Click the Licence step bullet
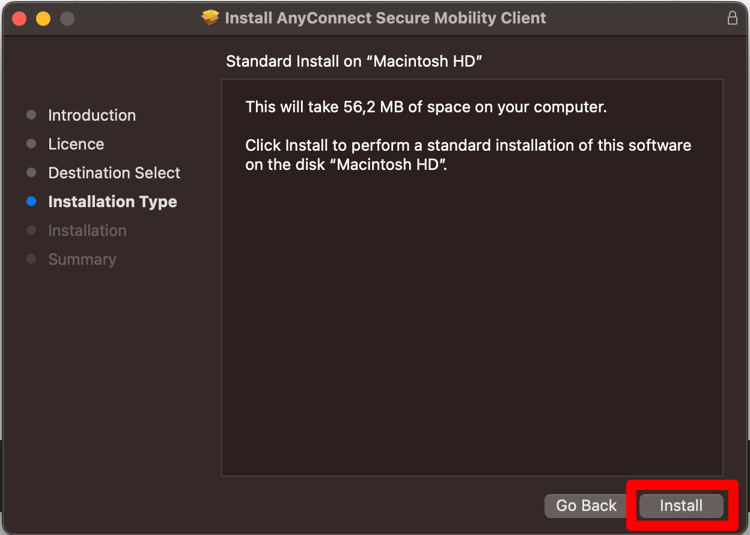This screenshot has height=535, width=750. point(31,144)
